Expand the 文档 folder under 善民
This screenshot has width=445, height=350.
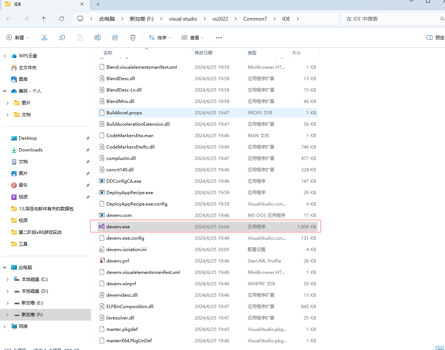(8, 115)
